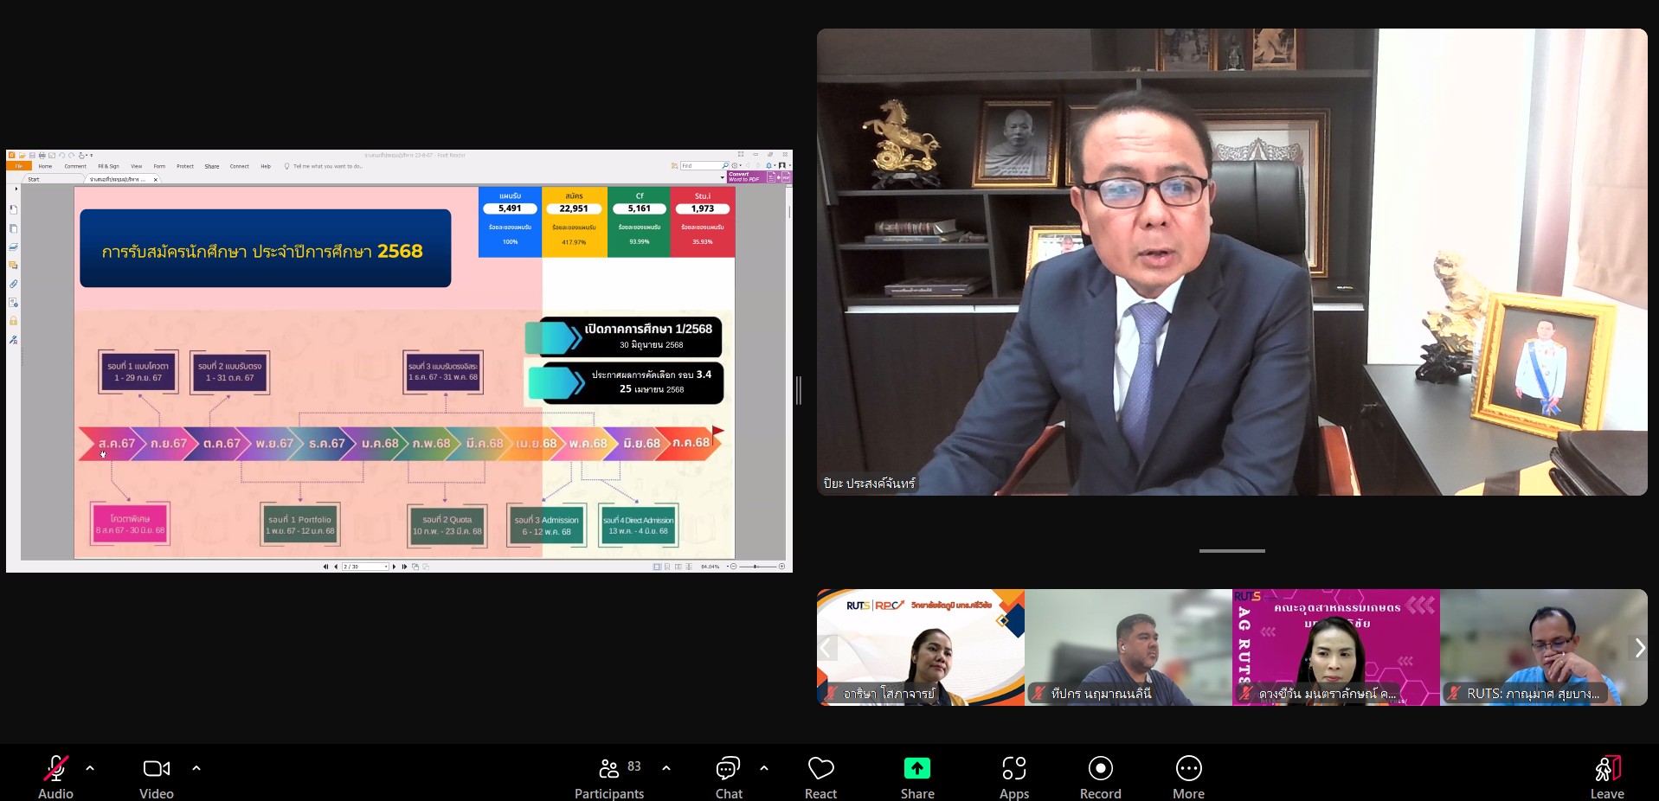This screenshot has width=1659, height=801.
Task: Go to next page in PDF
Action: point(394,567)
